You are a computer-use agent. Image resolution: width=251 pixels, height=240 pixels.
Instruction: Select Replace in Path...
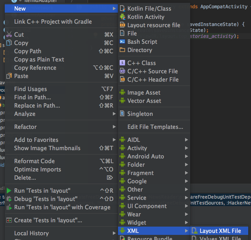coord(61,106)
